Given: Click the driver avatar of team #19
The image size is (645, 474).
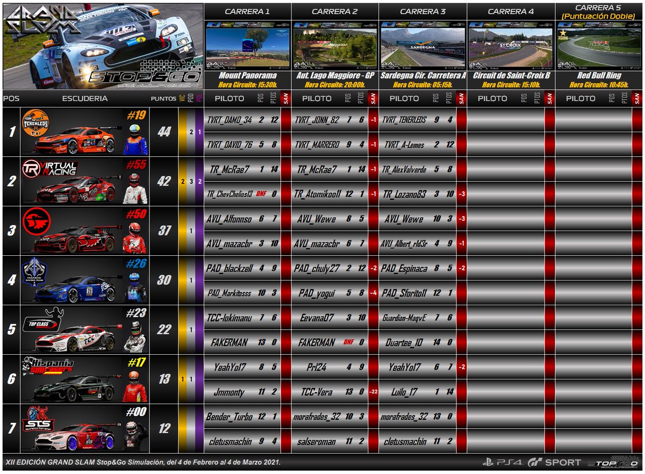Looking at the screenshot, I should [135, 139].
